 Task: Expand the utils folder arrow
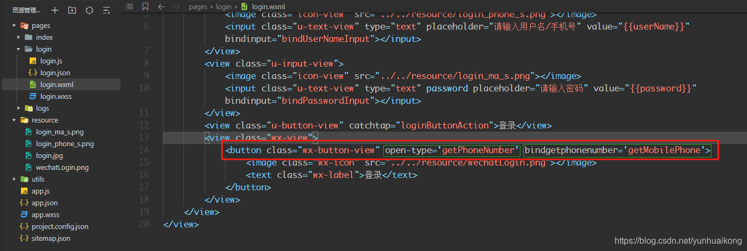coord(14,179)
